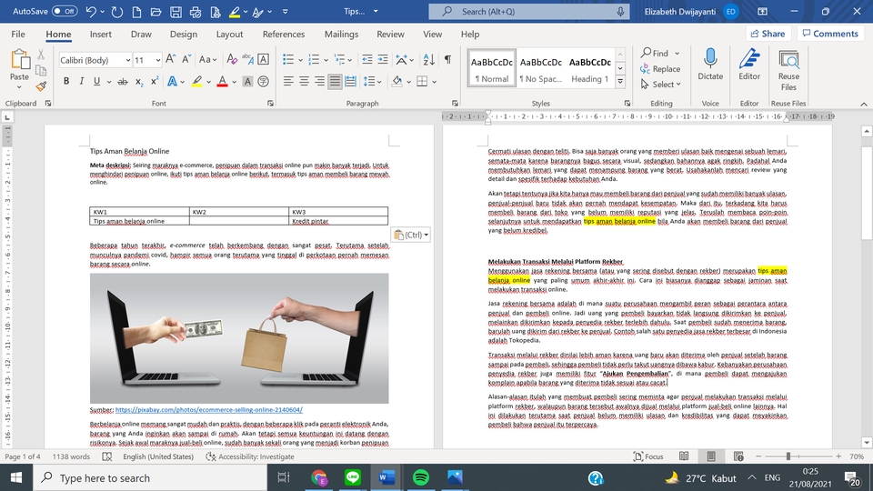Open LINE app from the taskbar
873x491 pixels.
coord(353,477)
